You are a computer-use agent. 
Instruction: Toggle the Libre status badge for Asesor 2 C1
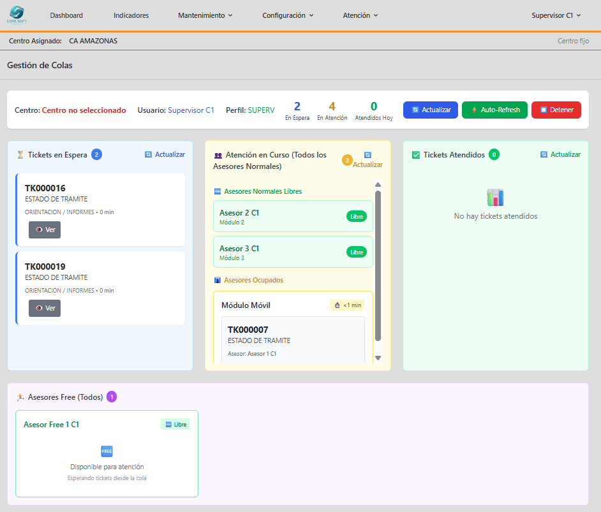click(x=357, y=216)
